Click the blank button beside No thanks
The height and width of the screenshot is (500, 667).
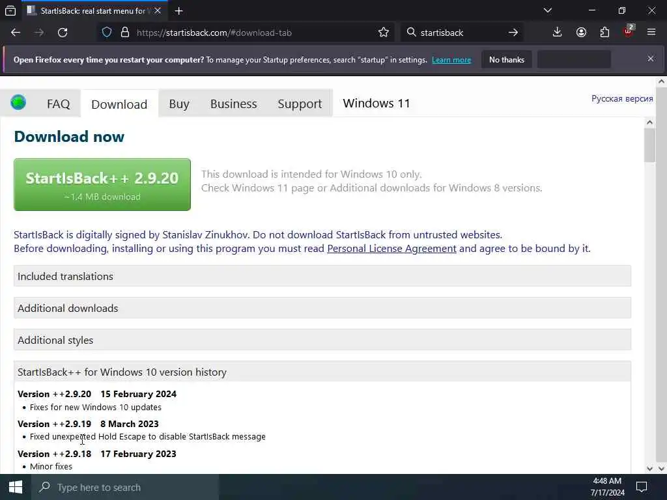[574, 59]
